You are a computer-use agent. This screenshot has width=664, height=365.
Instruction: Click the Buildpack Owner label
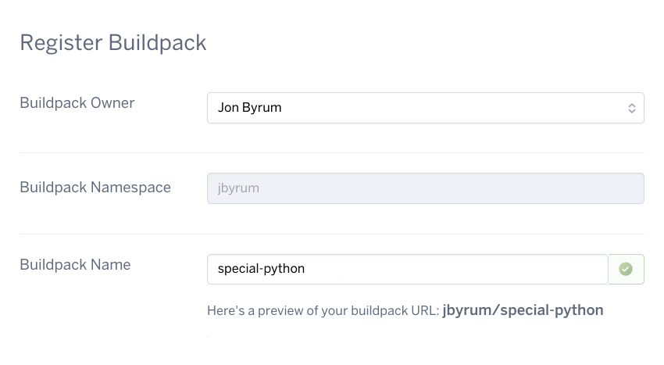coord(77,103)
